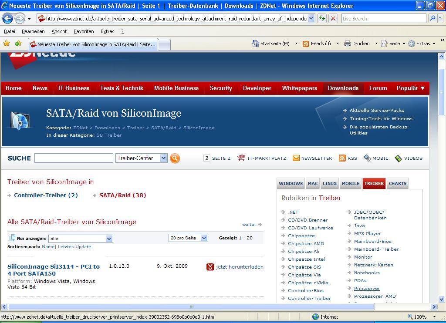
Task: Click the Live Search input box
Action: [x=384, y=18]
